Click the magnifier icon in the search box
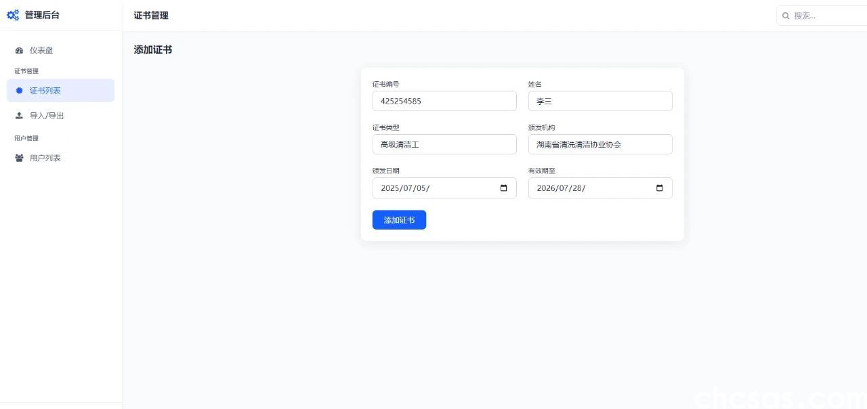This screenshot has width=867, height=409. pyautogui.click(x=786, y=16)
